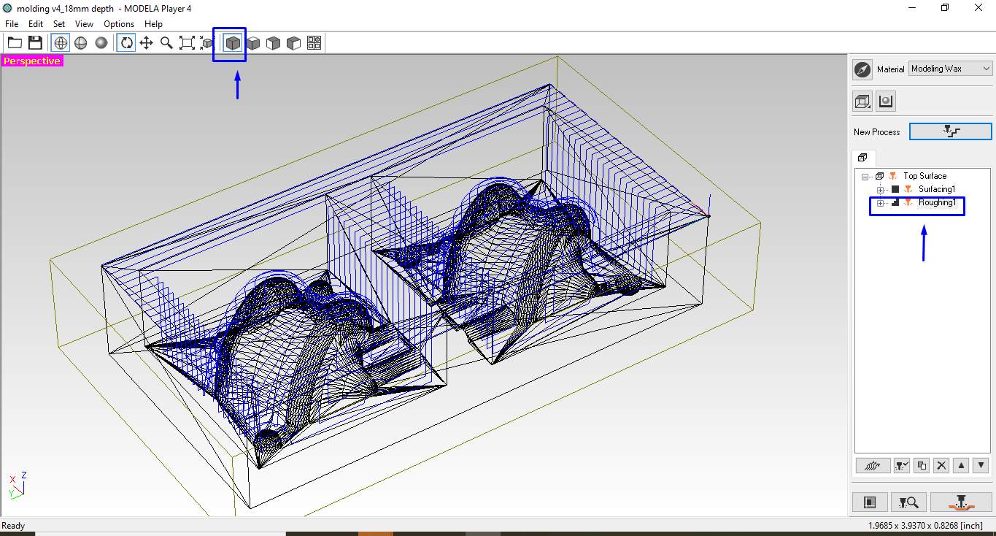Save the project with the floppy disk icon

(x=35, y=43)
